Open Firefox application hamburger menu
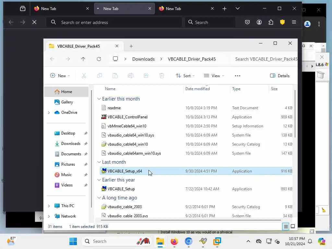Image resolution: width=332 pixels, height=249 pixels. click(294, 22)
